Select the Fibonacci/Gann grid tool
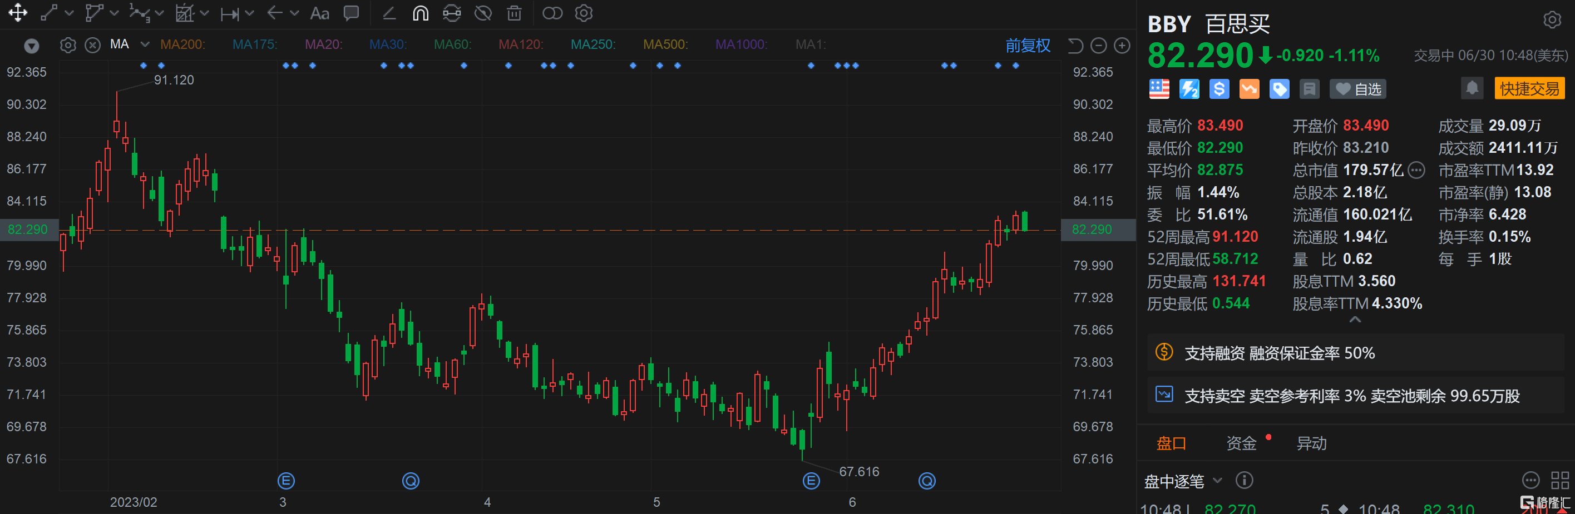1575x514 pixels. coord(185,13)
